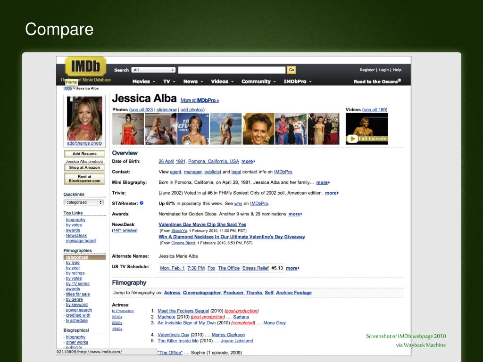Open the photo slideshow link
This screenshot has width=483, height=362.
point(167,109)
